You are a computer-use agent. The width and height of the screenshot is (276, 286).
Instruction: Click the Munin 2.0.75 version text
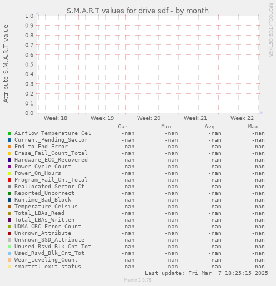click(138, 280)
